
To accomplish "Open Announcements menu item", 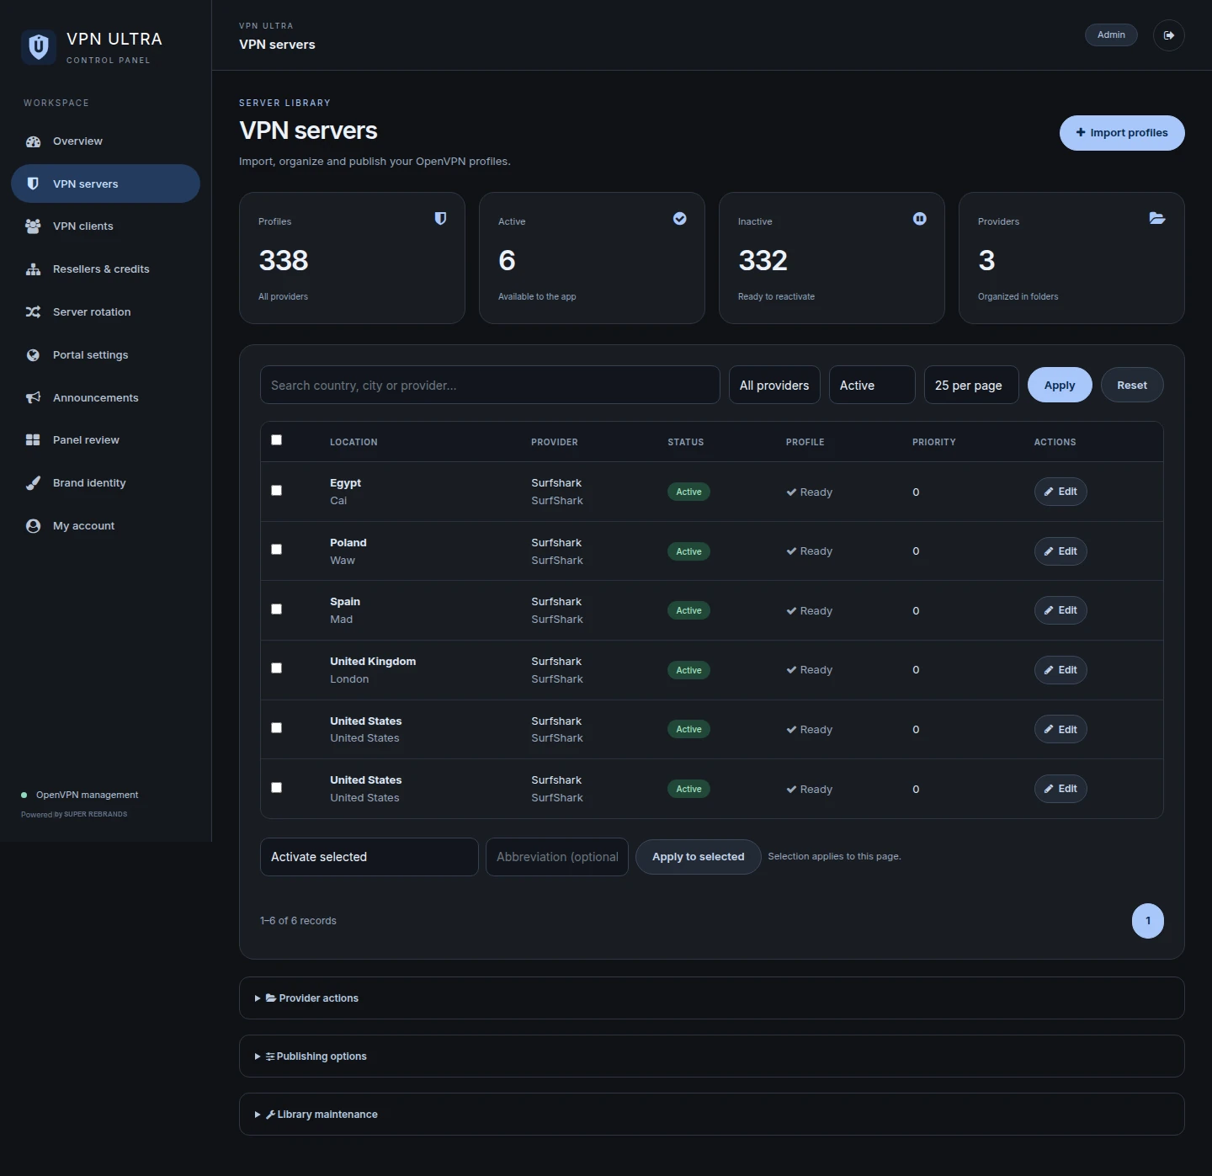I will (105, 398).
